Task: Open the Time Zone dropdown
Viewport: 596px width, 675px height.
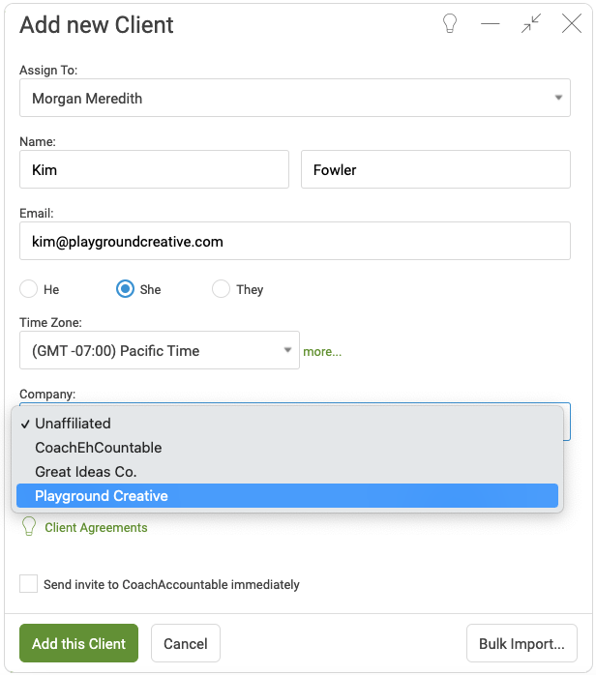Action: click(x=160, y=350)
